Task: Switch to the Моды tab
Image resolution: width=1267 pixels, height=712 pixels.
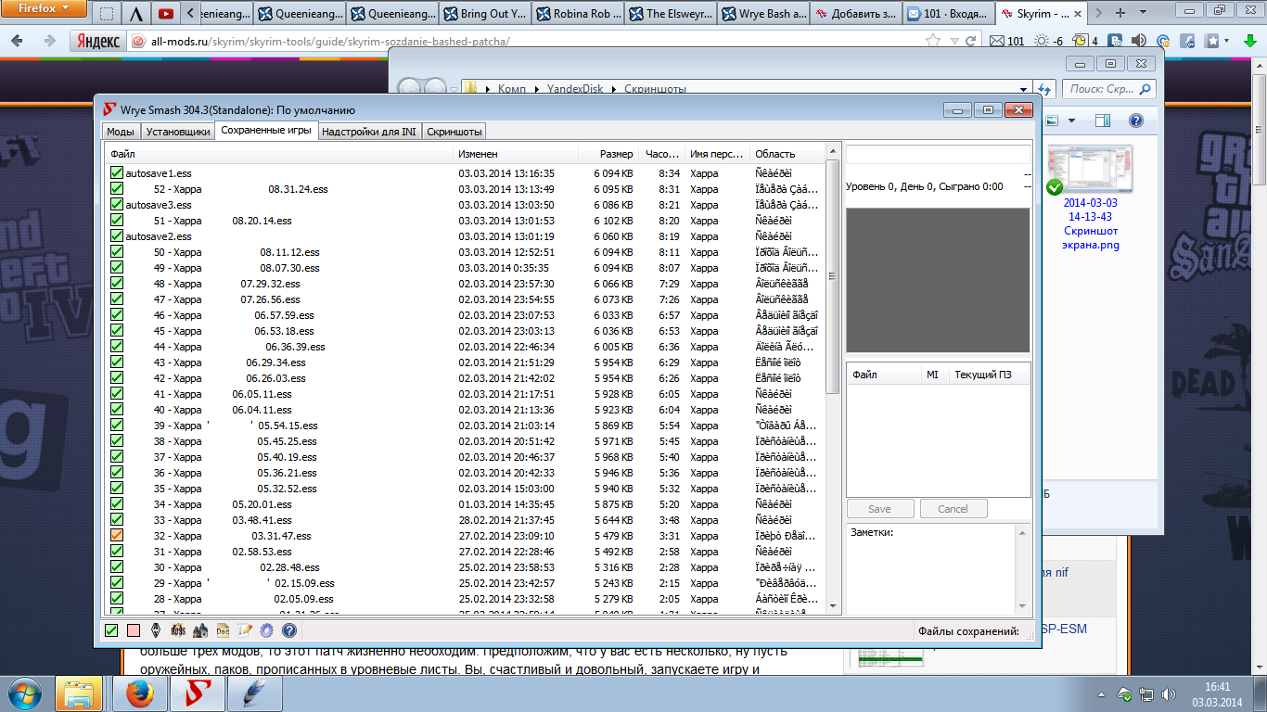Action: point(120,132)
